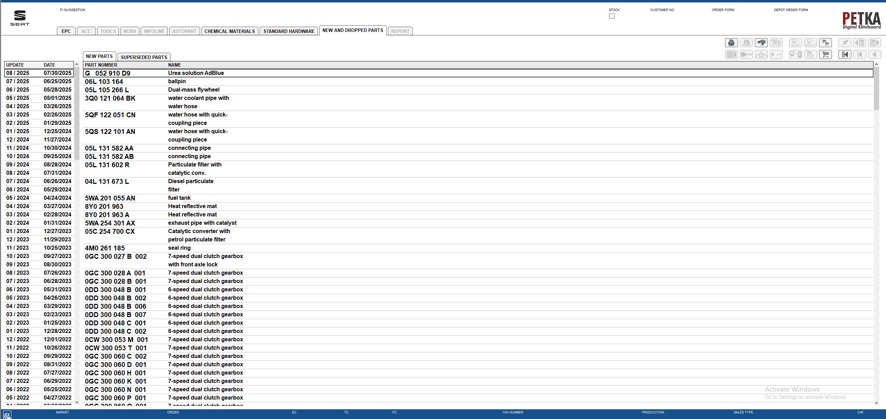
Task: Open the CHEMICAL MATERIALS tab
Action: pyautogui.click(x=230, y=31)
